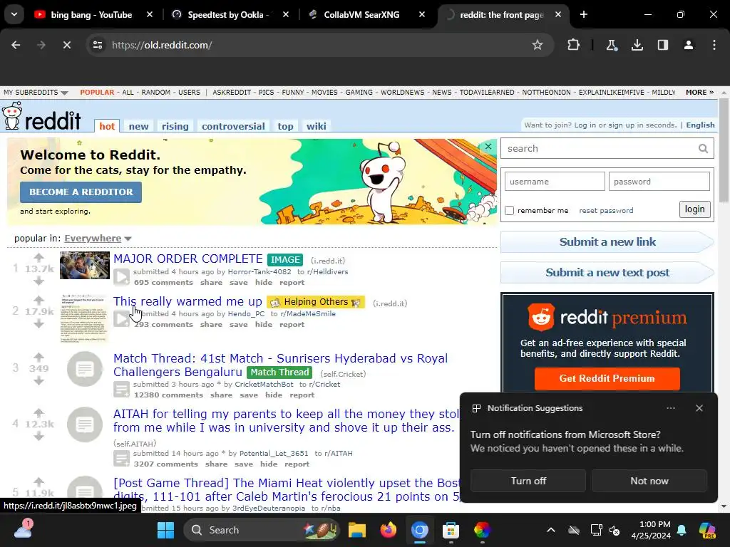
Task: Expand self-text of the Match Thread post
Action: [121, 390]
